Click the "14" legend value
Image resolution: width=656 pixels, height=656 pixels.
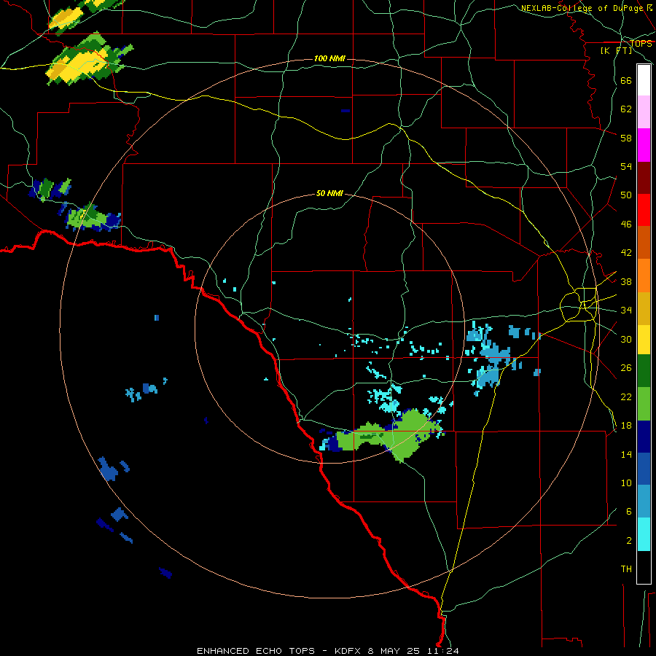pyautogui.click(x=626, y=454)
